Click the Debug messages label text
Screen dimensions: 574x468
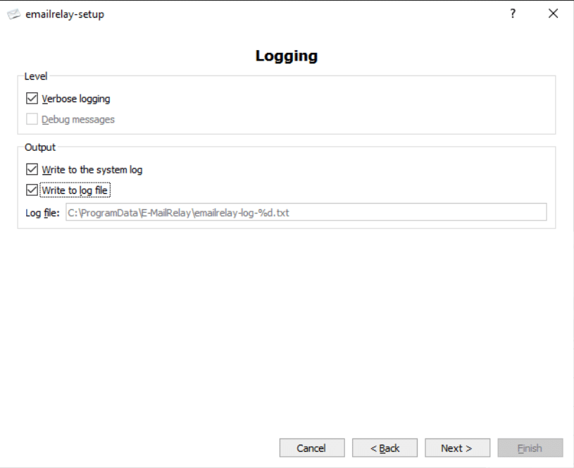click(x=78, y=120)
